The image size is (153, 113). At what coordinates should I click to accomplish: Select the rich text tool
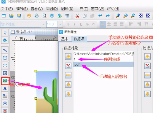(5, 96)
